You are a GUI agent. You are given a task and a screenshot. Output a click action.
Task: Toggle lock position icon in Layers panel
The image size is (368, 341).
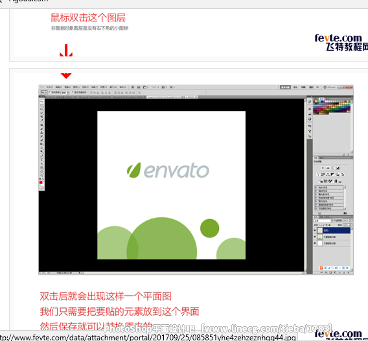point(327,225)
